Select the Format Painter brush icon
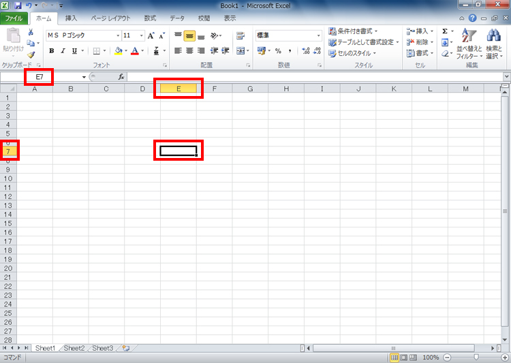 click(31, 54)
